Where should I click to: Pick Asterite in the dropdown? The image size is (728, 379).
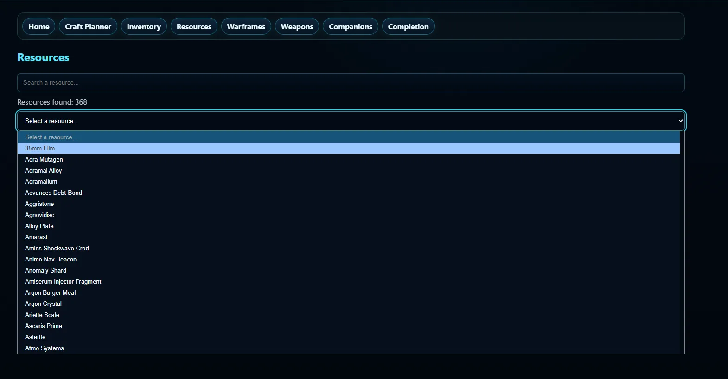pyautogui.click(x=349, y=337)
